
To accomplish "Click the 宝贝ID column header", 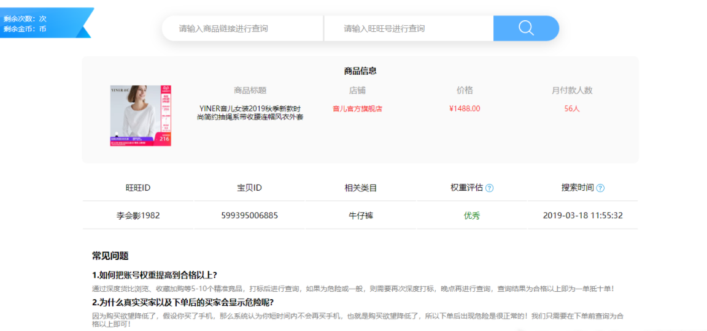I will (249, 188).
